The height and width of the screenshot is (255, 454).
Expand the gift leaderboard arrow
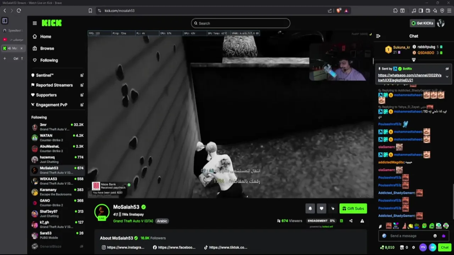click(414, 60)
